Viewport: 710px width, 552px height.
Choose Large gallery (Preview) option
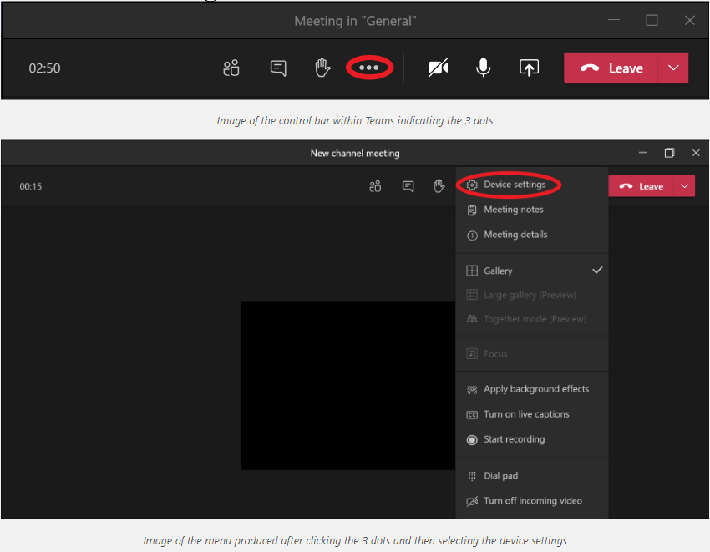pos(531,295)
